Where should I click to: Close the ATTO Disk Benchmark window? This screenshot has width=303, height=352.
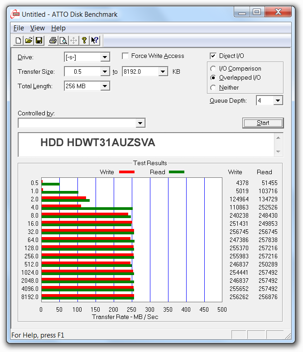click(278, 12)
